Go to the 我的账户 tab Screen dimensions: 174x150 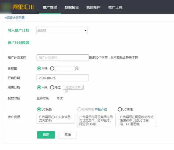click(x=93, y=7)
